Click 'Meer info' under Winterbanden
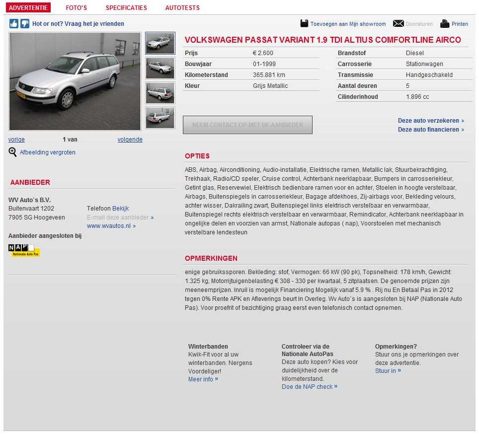 203,379
